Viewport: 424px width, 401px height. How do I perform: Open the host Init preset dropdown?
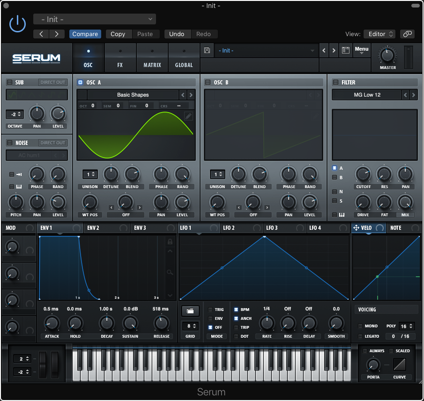[95, 19]
